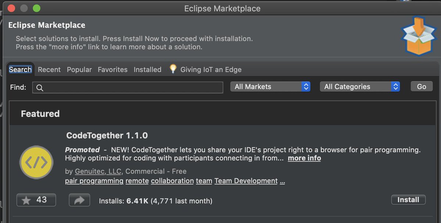The width and height of the screenshot is (441, 223).
Task: Open the Popular tab
Action: [79, 70]
